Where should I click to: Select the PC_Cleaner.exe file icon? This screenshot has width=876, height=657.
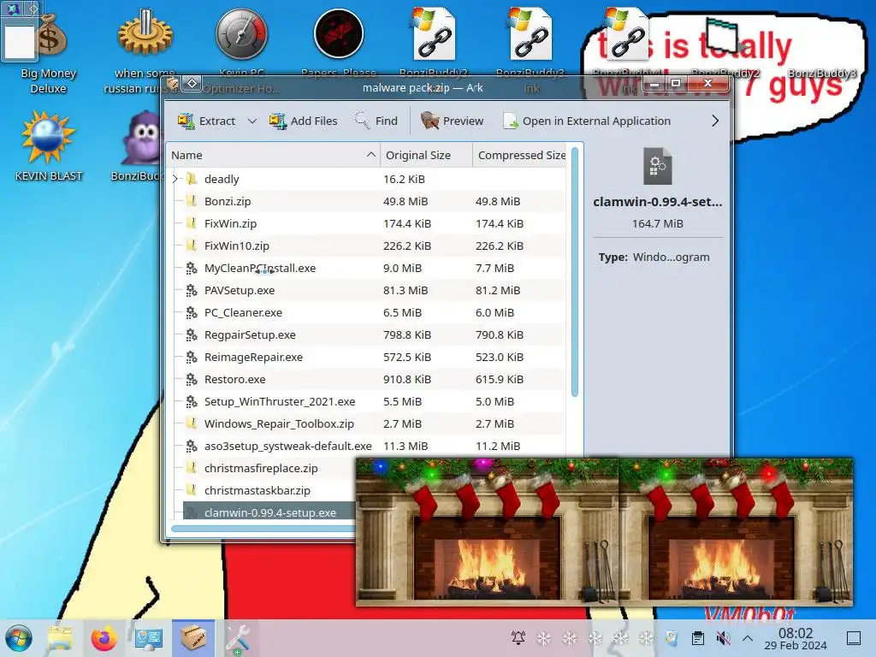point(192,312)
